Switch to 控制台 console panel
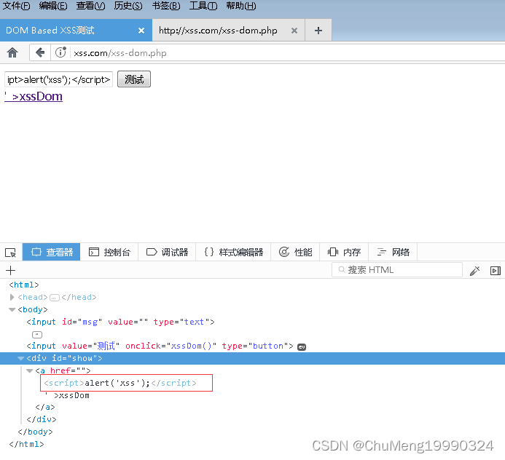 109,252
